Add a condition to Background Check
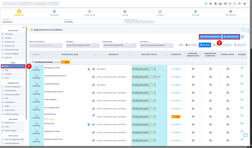The width and height of the screenshot is (252, 148). click(176, 69)
